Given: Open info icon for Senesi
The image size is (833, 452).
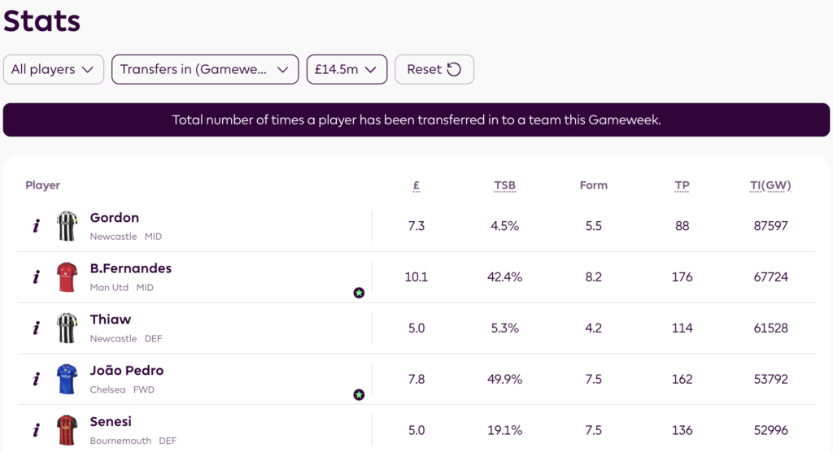Looking at the screenshot, I should 36,430.
